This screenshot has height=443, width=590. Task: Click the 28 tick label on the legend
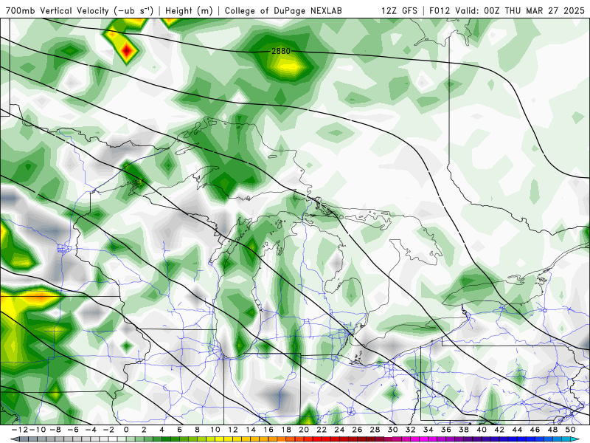pos(375,430)
